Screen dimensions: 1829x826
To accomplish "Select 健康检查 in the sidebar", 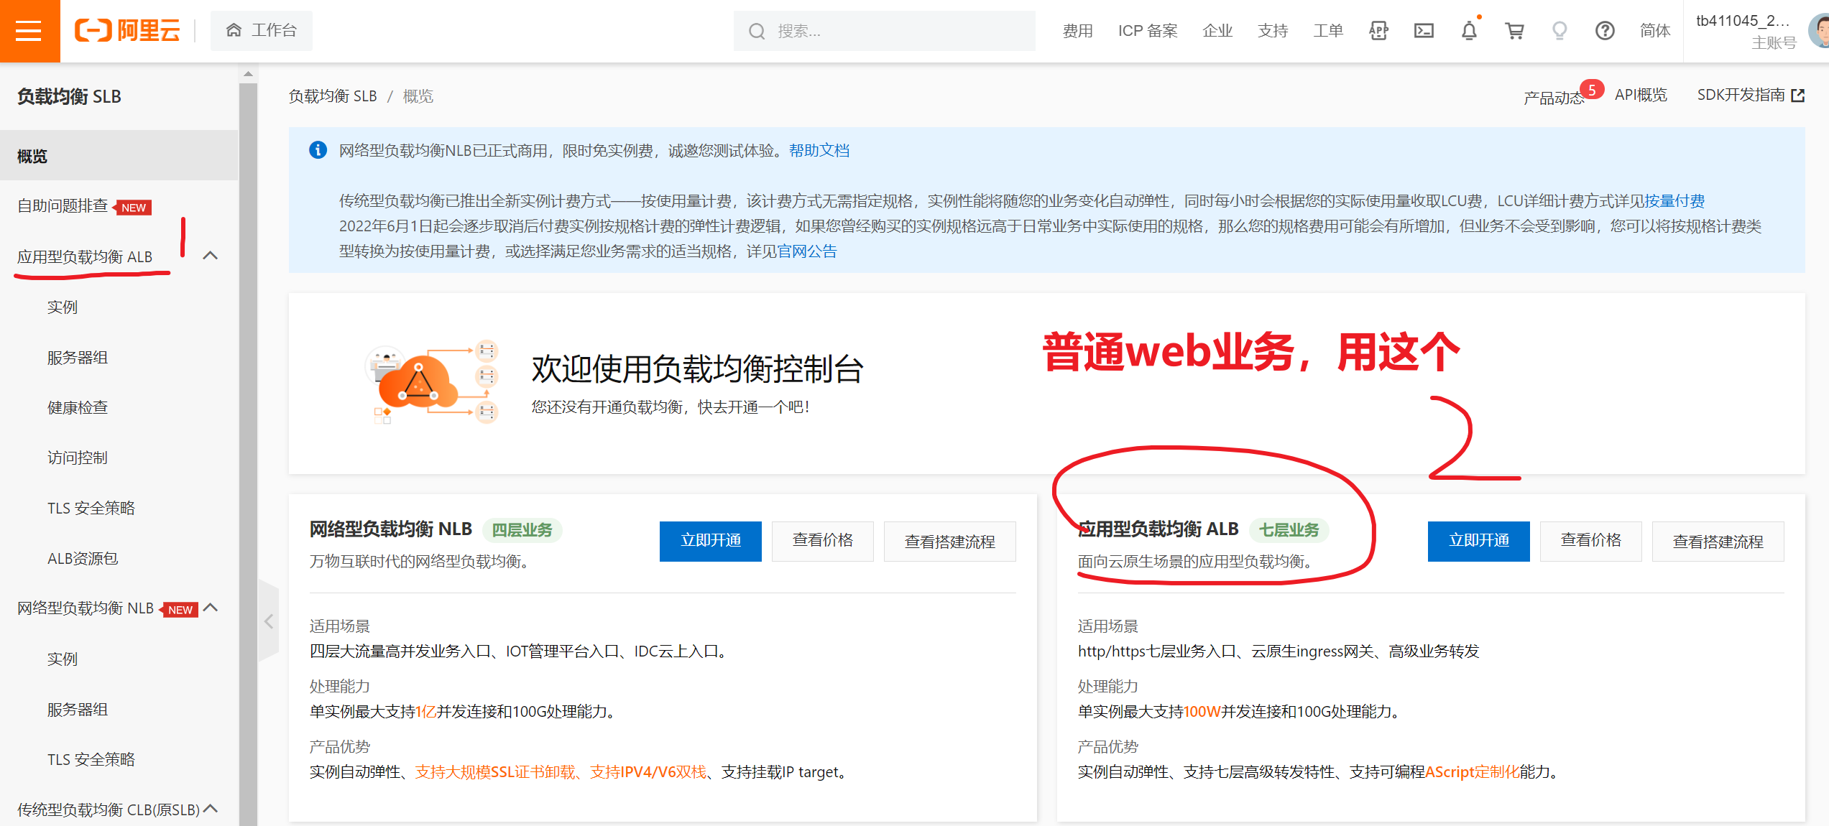I will (x=78, y=408).
